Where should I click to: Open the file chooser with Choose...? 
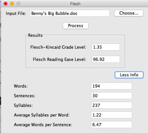pos(129,13)
